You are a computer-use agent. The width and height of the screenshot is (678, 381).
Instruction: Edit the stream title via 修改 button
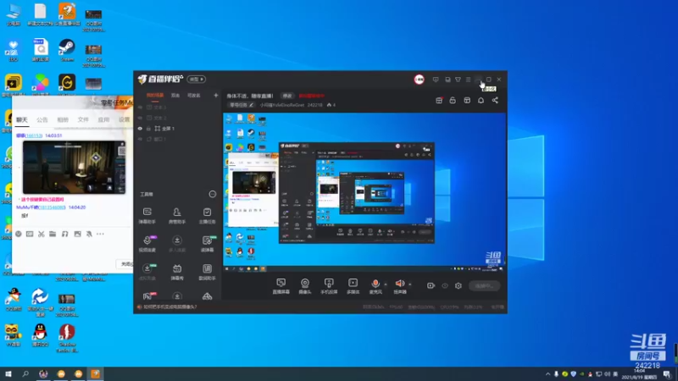click(x=287, y=96)
